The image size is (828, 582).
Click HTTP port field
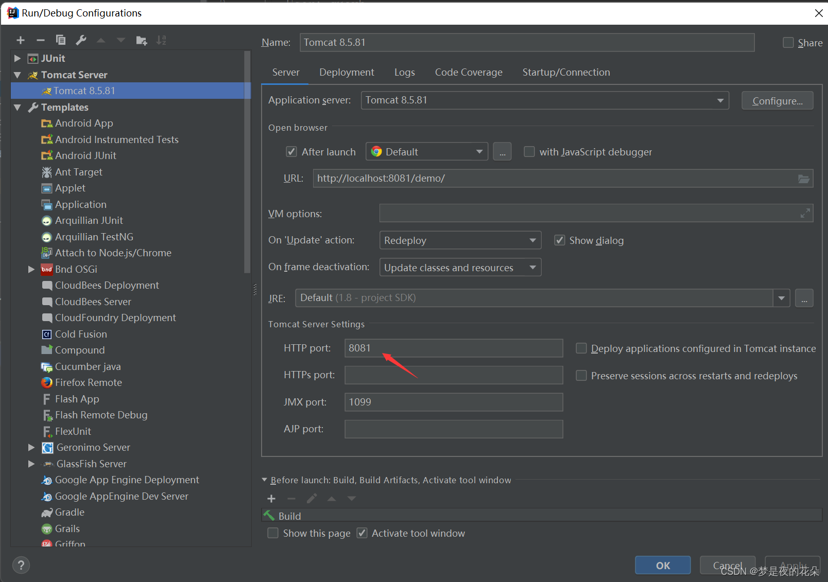coord(454,348)
